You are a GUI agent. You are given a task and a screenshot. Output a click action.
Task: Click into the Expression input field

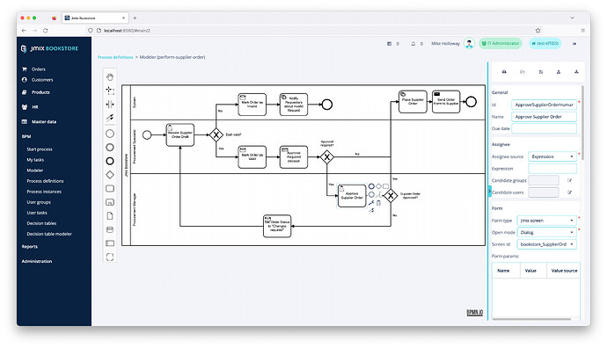point(552,169)
